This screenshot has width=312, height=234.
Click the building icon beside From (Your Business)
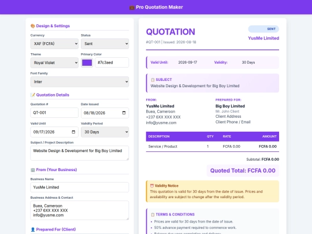32,170
